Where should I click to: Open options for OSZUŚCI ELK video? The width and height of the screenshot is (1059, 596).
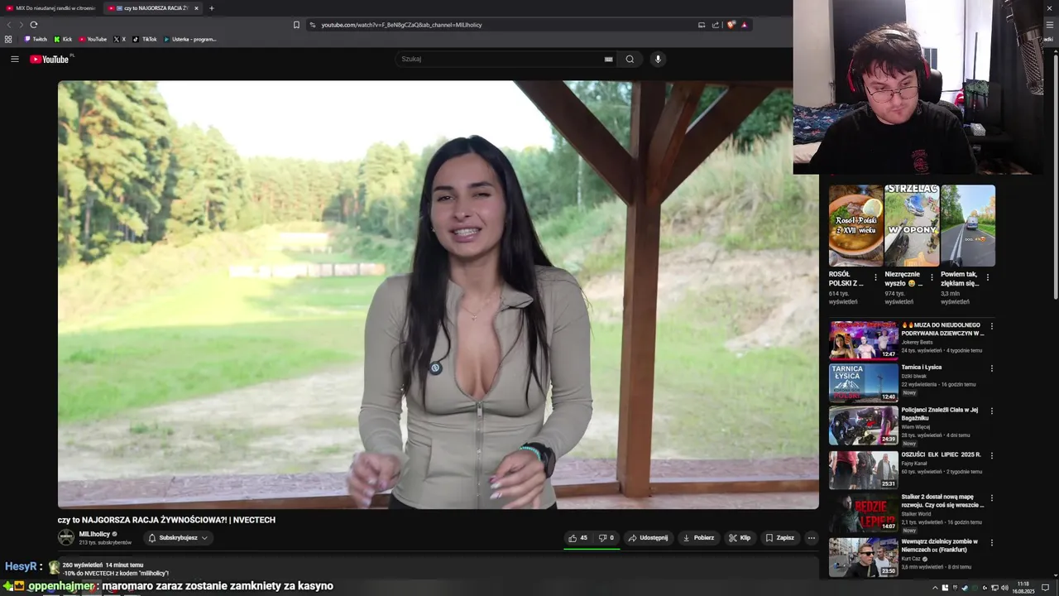[991, 456]
